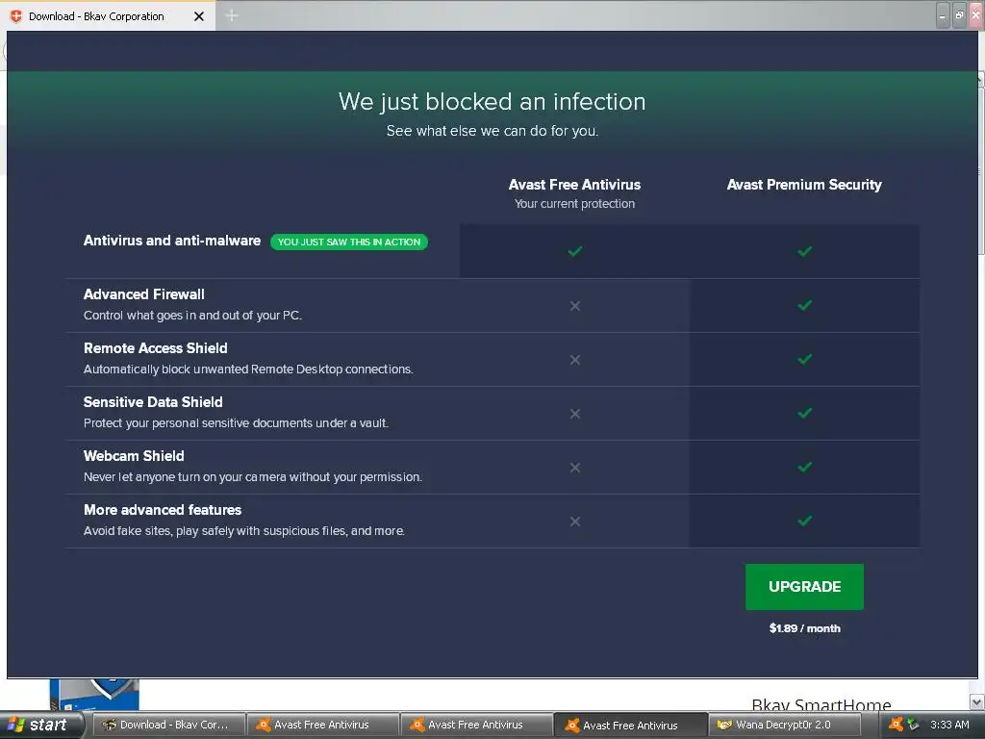Click the green UPGRADE button
This screenshot has width=985, height=739.
point(804,586)
